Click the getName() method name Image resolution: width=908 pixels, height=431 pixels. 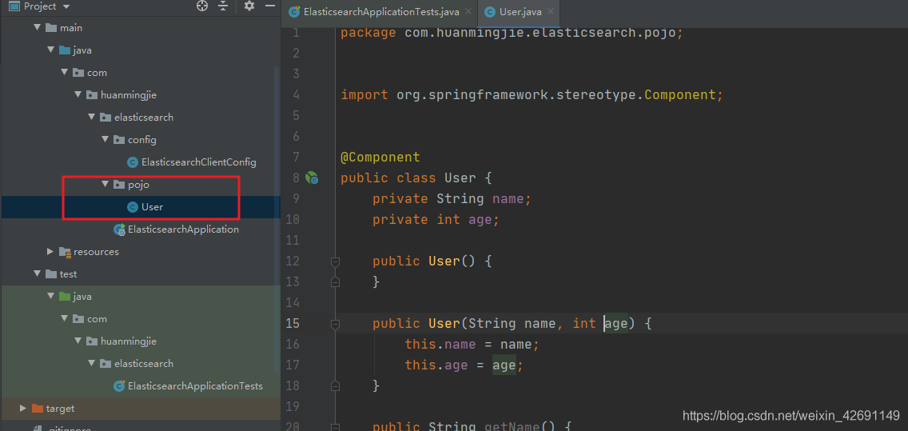(512, 427)
